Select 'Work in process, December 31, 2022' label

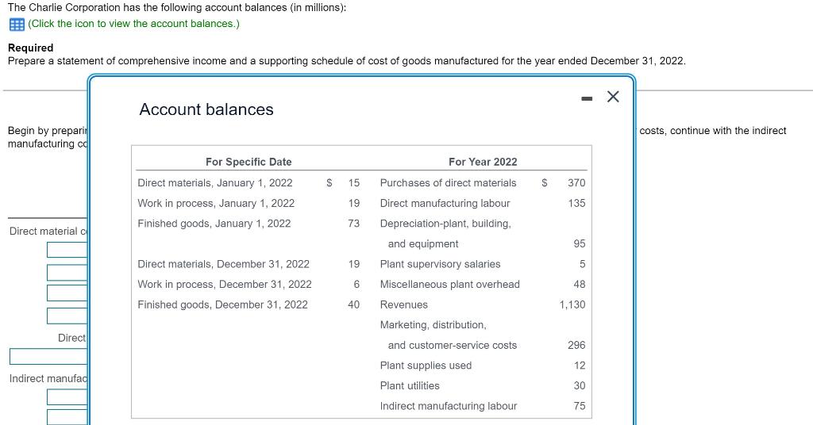click(x=225, y=284)
